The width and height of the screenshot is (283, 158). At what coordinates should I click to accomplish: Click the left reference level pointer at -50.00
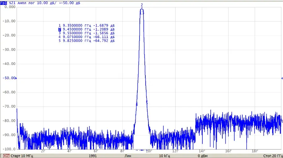tap(16, 78)
